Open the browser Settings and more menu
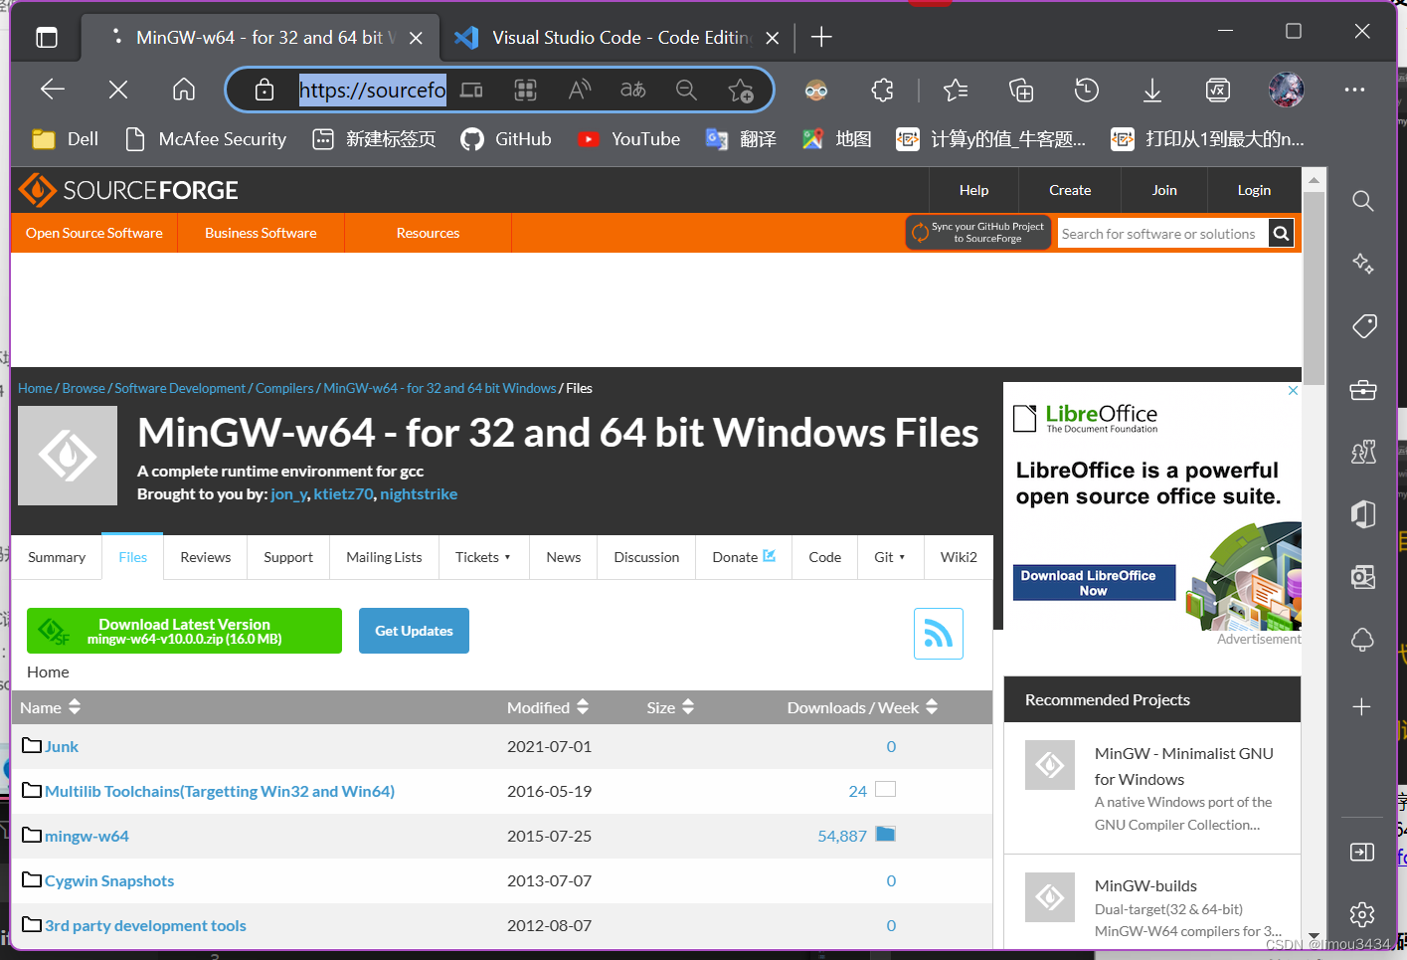The width and height of the screenshot is (1407, 960). pos(1354,90)
